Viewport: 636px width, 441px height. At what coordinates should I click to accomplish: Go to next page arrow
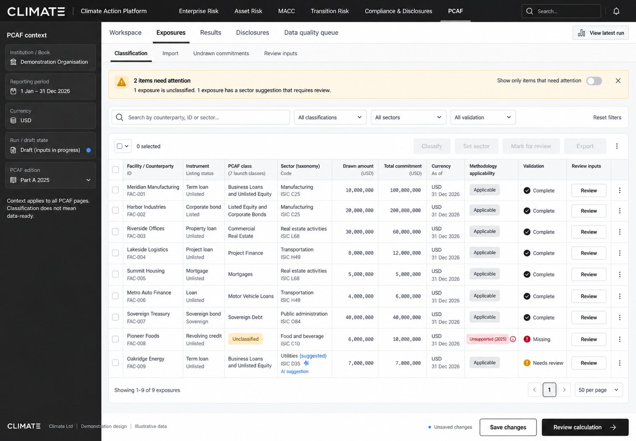click(564, 390)
